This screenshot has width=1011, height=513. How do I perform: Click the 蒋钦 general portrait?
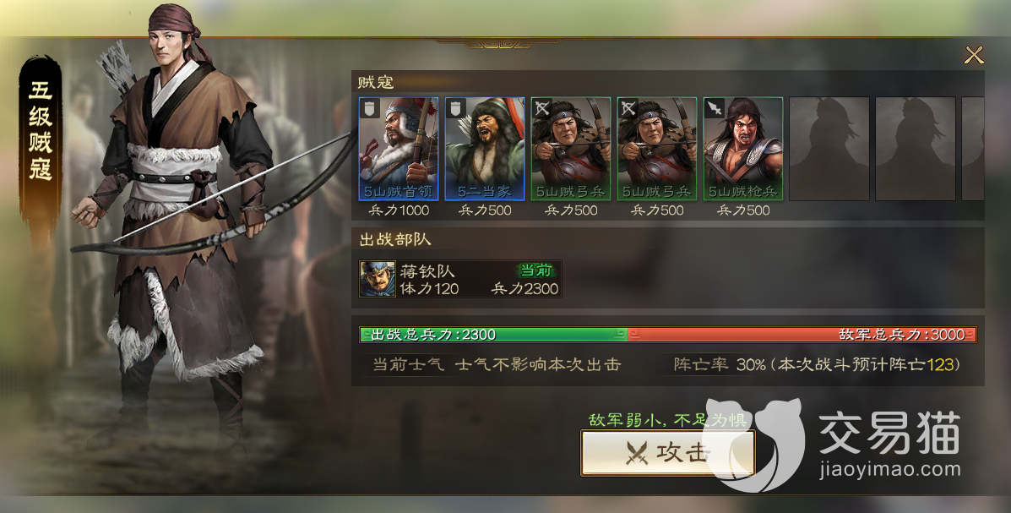click(378, 279)
